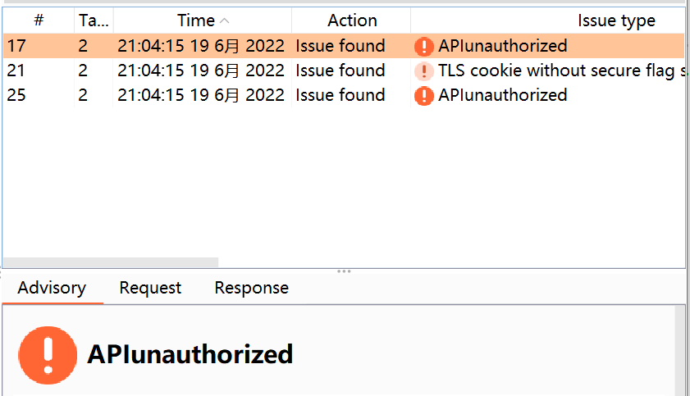This screenshot has height=396, width=690.
Task: Click the red severity icon in row 17
Action: (x=424, y=46)
